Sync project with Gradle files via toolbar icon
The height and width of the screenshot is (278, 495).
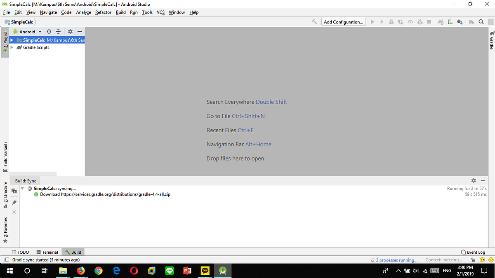point(440,21)
